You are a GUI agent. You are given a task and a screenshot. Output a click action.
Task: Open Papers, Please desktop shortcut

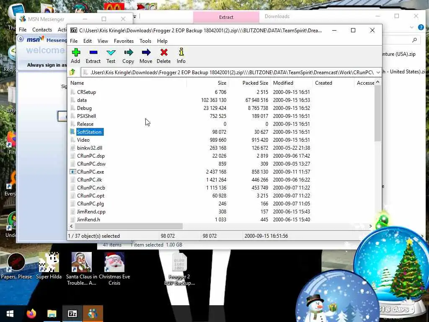click(x=16, y=266)
